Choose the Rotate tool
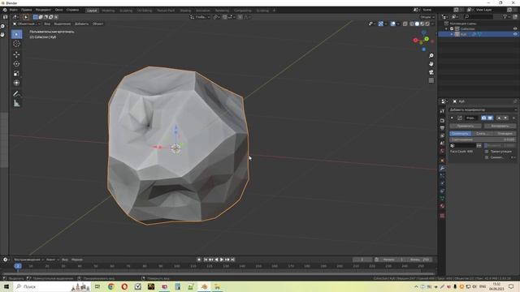520x292 pixels. coord(16,64)
